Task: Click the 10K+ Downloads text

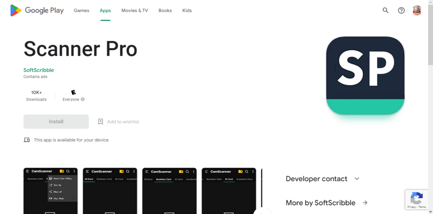Action: coord(36,96)
